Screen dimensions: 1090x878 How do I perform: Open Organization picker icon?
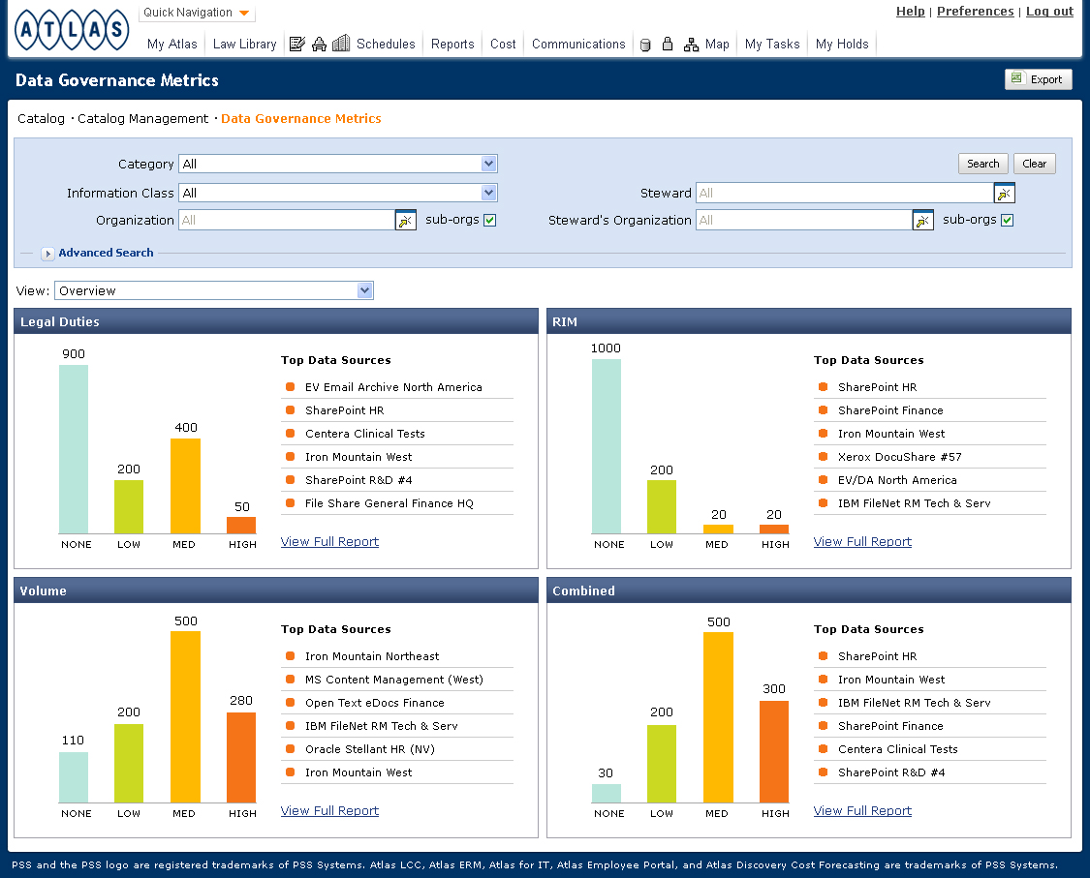click(x=405, y=220)
